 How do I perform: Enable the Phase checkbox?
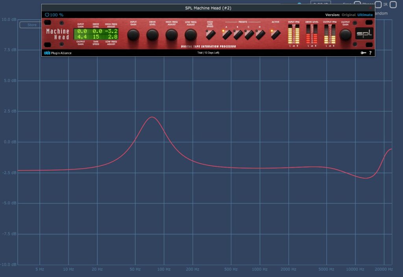point(378,5)
